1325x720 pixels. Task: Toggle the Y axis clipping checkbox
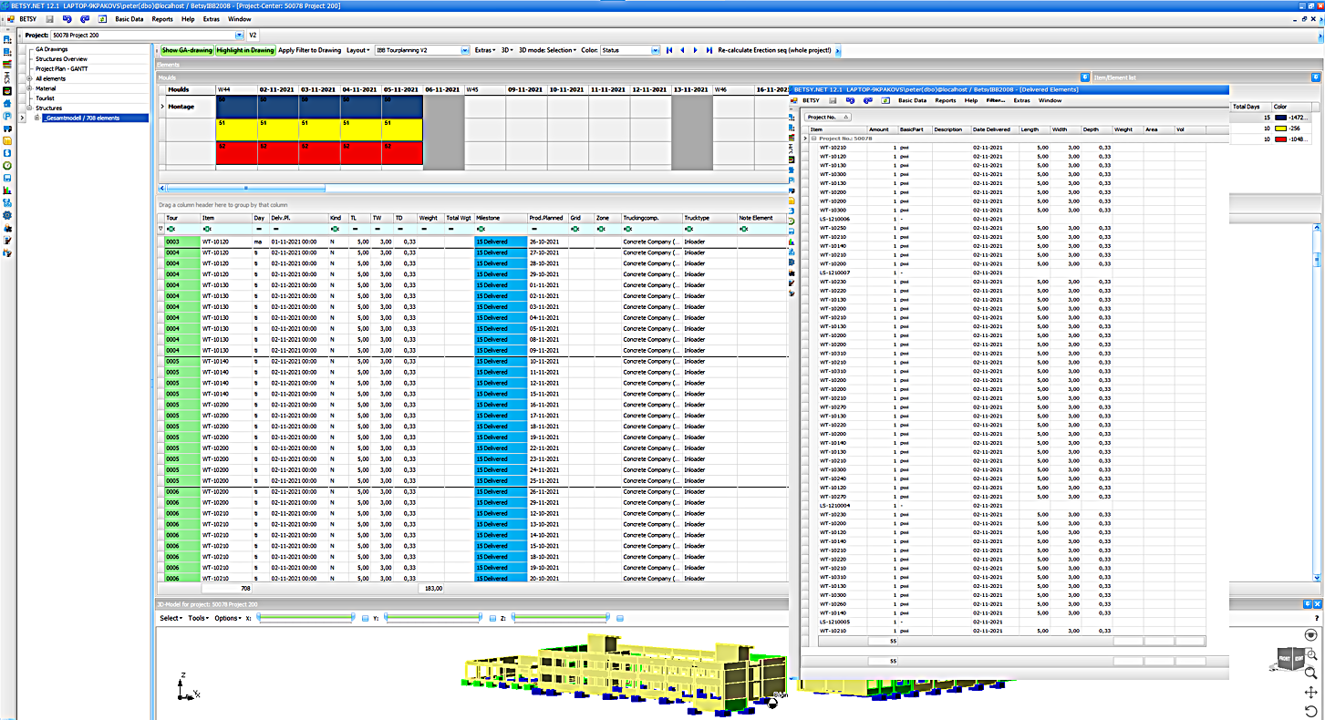click(492, 618)
